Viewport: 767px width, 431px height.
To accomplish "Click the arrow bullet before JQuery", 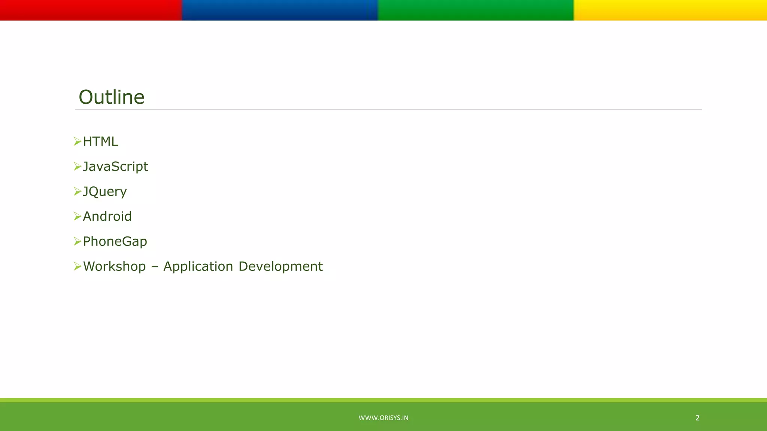I will click(x=78, y=192).
